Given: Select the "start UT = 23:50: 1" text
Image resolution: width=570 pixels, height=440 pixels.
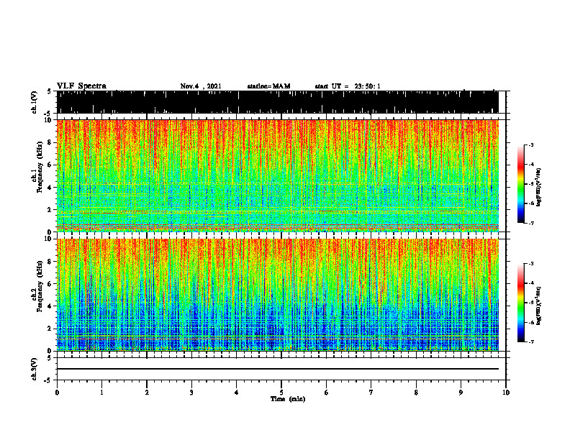Looking at the screenshot, I should 348,86.
